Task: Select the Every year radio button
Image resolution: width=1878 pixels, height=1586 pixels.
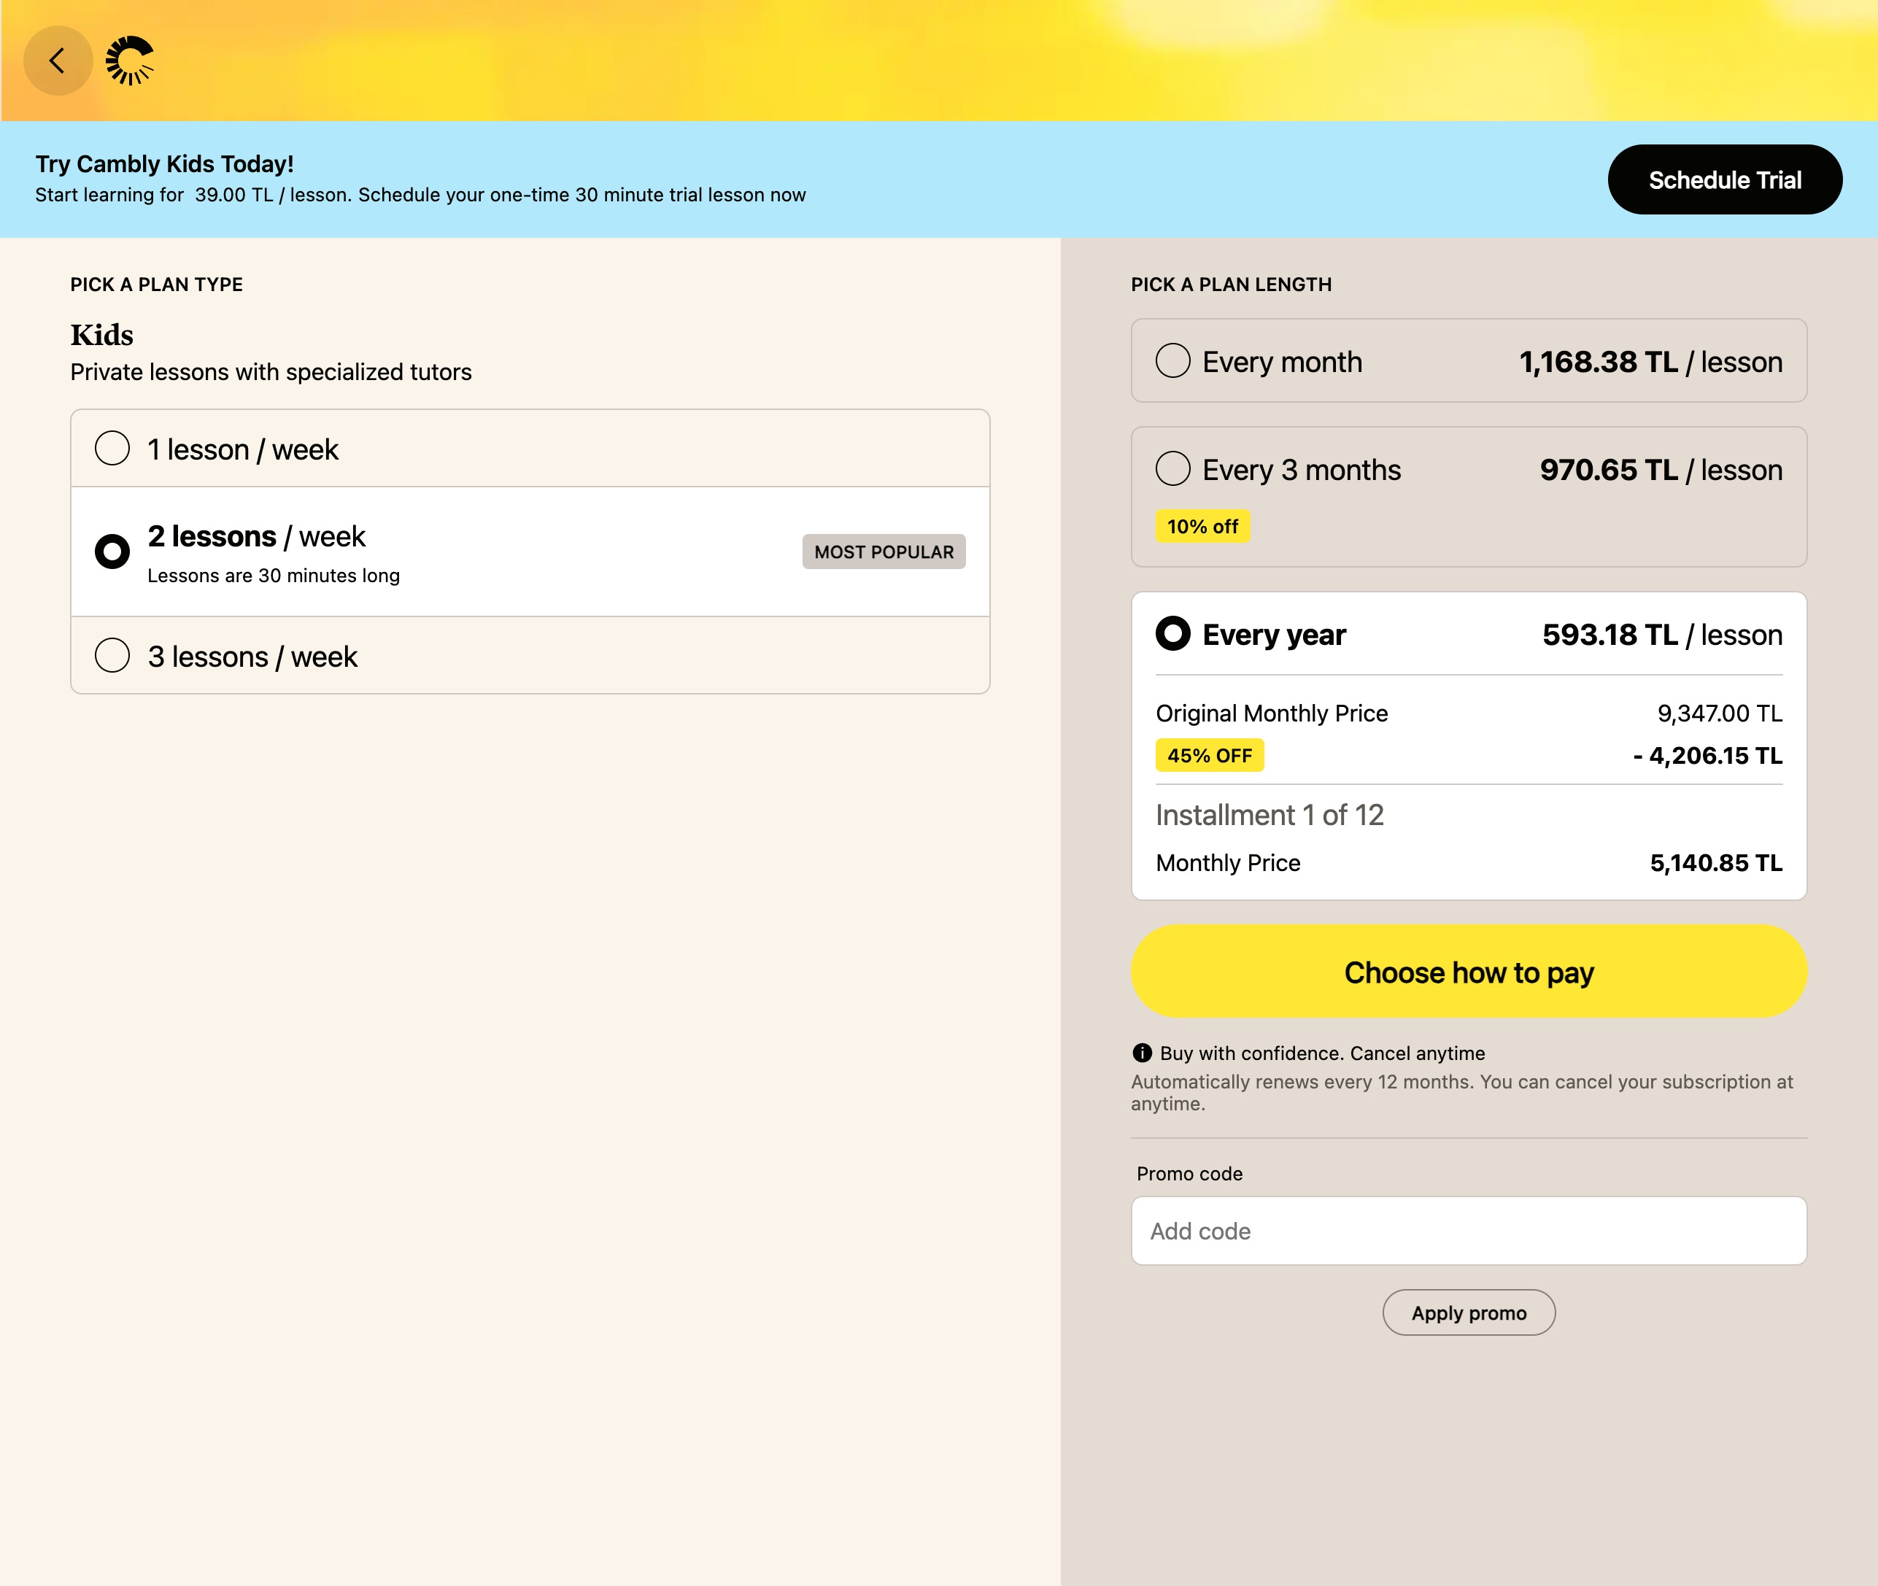Action: [x=1173, y=633]
